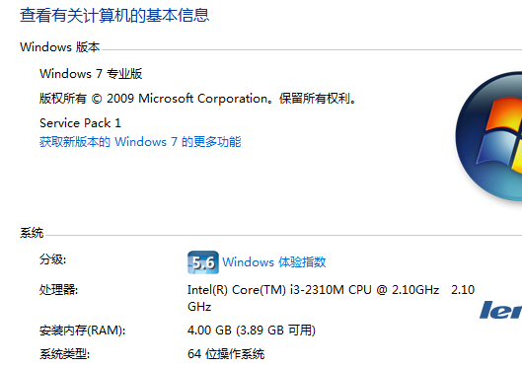This screenshot has height=368, width=522.
Task: Click the 2009 Microsoft Corporation copyright line
Action: tap(198, 99)
